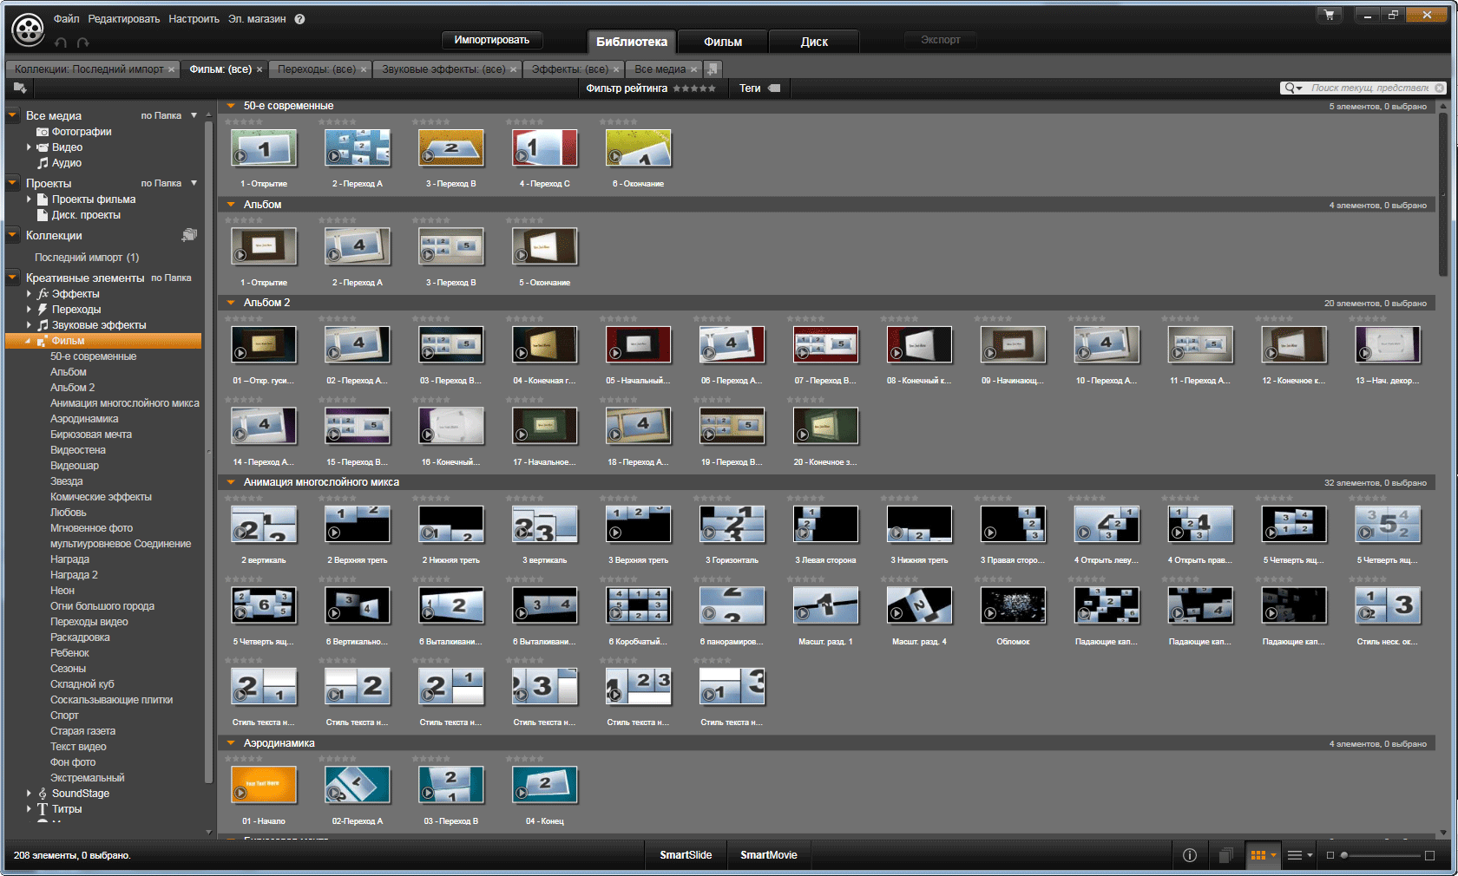Open the info panel icon in status bar
This screenshot has width=1458, height=876.
click(1190, 855)
